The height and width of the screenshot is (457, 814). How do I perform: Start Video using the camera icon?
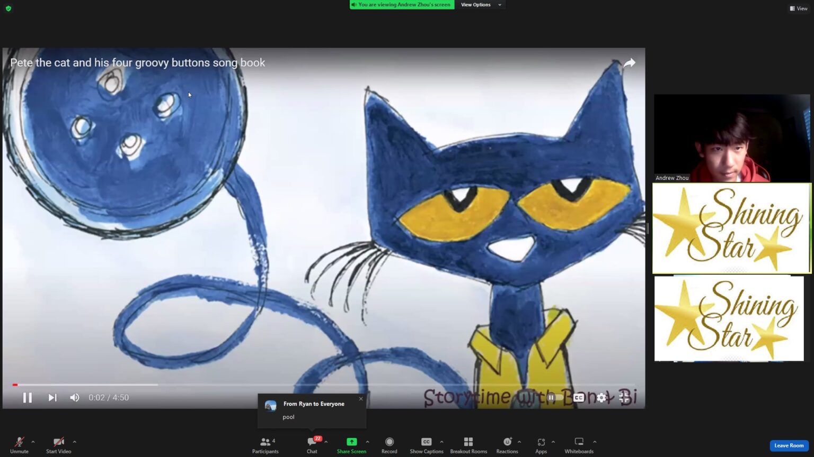point(58,442)
